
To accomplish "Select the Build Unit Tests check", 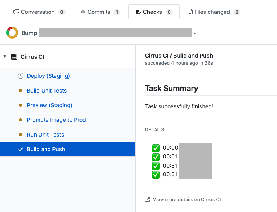I will pyautogui.click(x=47, y=91).
